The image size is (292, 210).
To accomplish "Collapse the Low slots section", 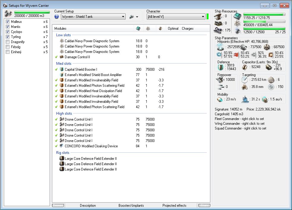I will [x=63, y=35].
